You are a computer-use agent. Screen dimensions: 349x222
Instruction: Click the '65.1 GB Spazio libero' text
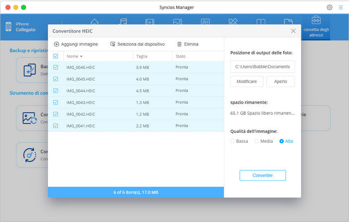click(x=262, y=113)
